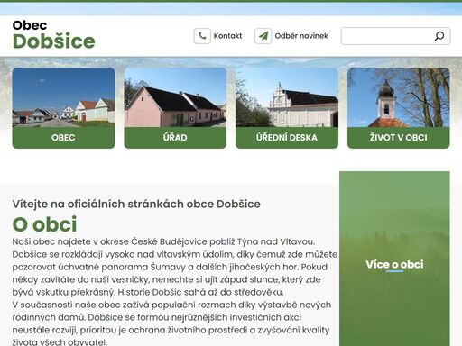Viewport: 462px width, 346px height.
Task: Open the ŽIVOT V OBCI menu section
Action: click(399, 138)
